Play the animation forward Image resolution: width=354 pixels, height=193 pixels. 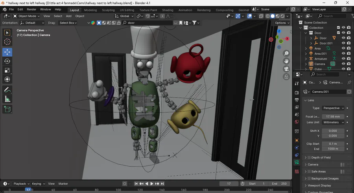152,184
